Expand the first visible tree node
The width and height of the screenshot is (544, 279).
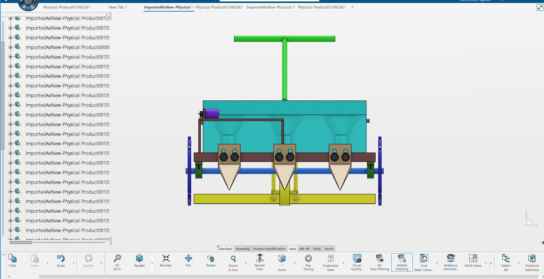[x=10, y=18]
